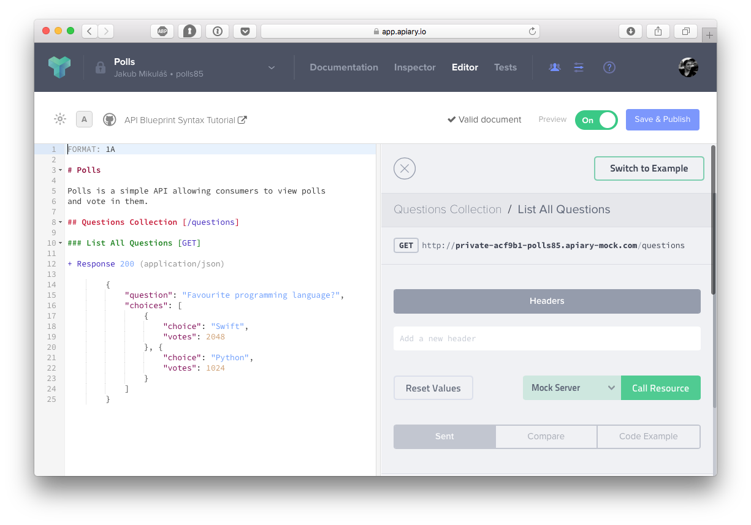
Task: Click the Reset Values button
Action: pyautogui.click(x=433, y=388)
